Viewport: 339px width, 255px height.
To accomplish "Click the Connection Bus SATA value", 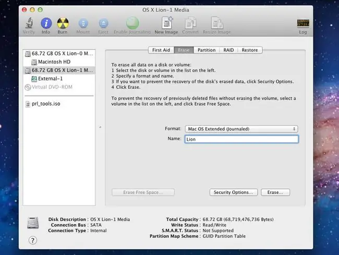I will coord(96,225).
